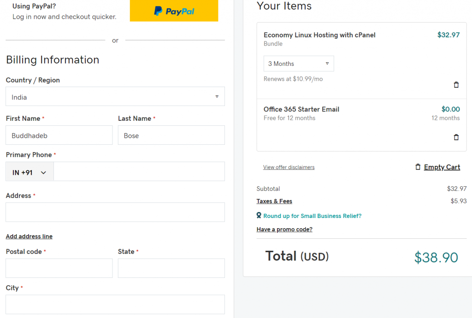
Task: Click the Billing Information heading
Action: 53,60
